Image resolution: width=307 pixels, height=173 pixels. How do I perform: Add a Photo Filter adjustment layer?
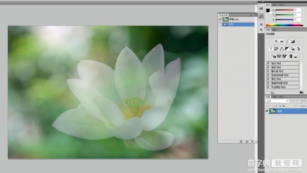tap(293, 49)
